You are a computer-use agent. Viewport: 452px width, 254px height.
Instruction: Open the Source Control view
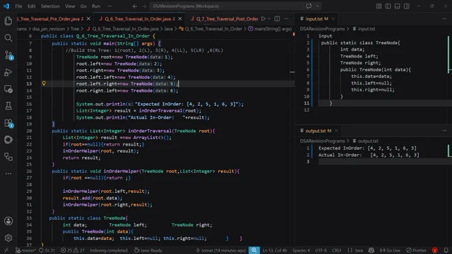click(x=9, y=55)
